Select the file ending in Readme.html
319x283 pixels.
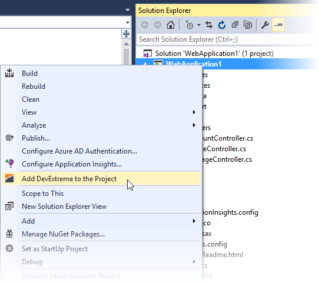click(222, 255)
